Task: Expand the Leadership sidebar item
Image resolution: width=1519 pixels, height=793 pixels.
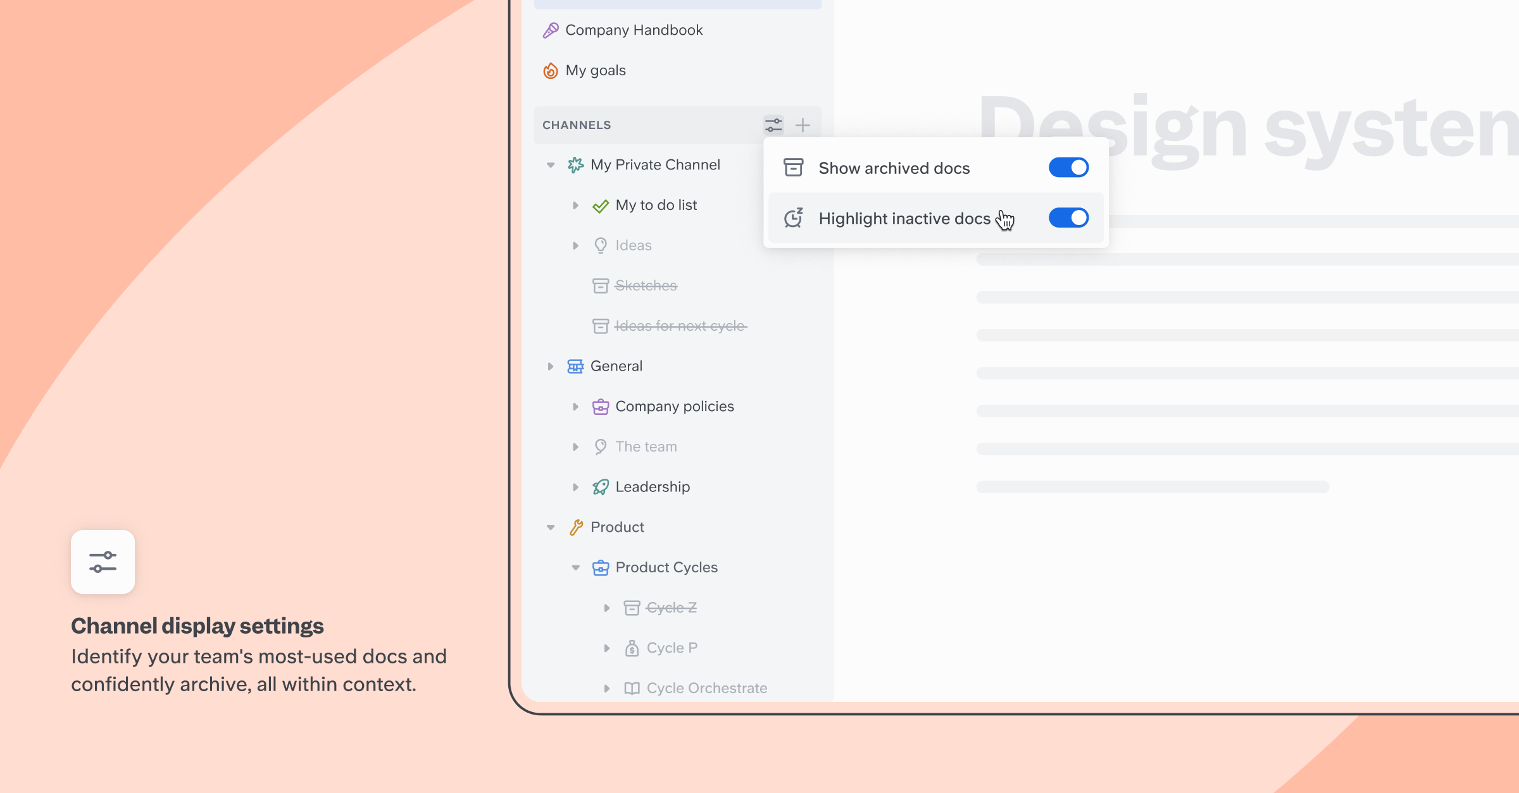Action: pyautogui.click(x=575, y=486)
